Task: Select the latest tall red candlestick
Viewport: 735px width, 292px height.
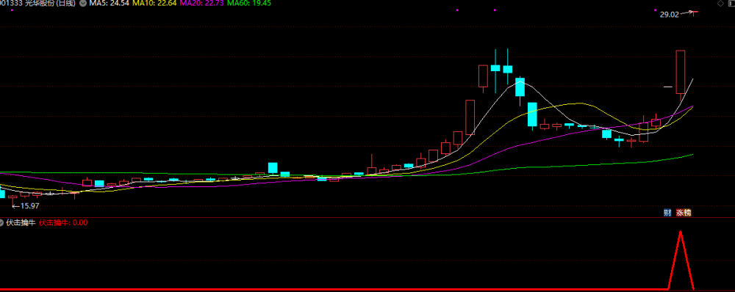Action: click(680, 72)
